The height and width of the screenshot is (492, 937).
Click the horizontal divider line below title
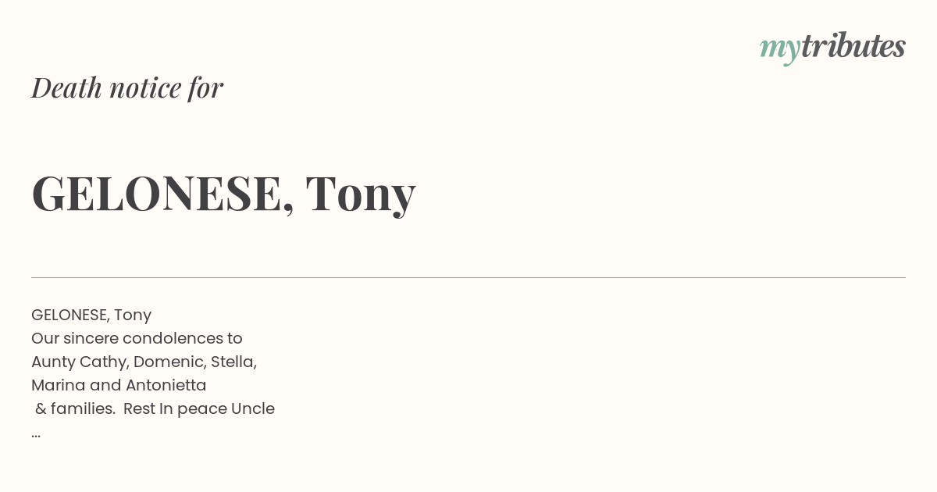click(468, 277)
